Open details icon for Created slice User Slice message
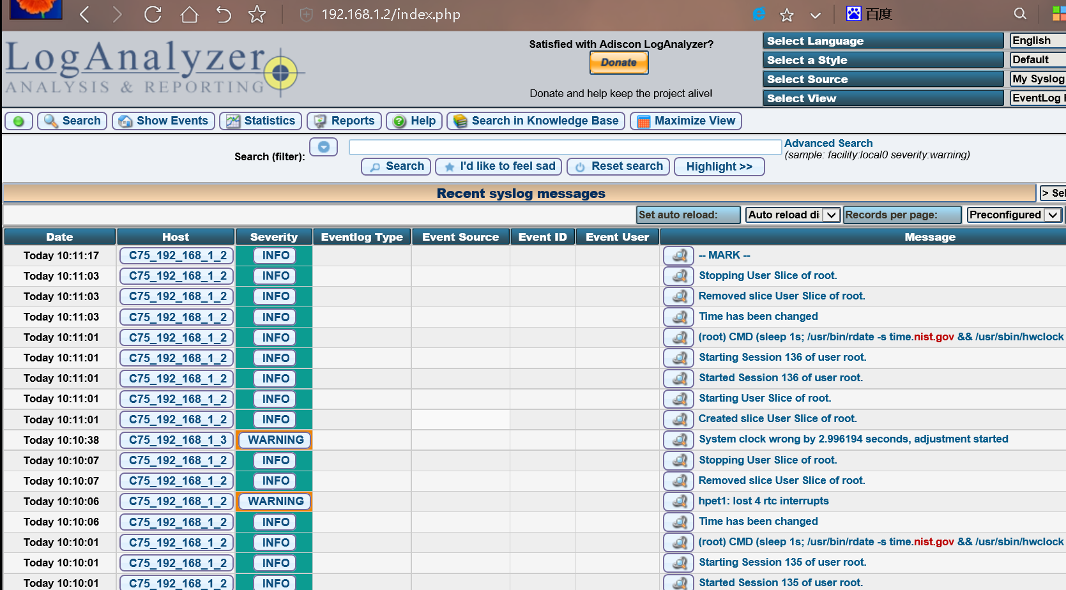The image size is (1066, 590). (x=678, y=419)
